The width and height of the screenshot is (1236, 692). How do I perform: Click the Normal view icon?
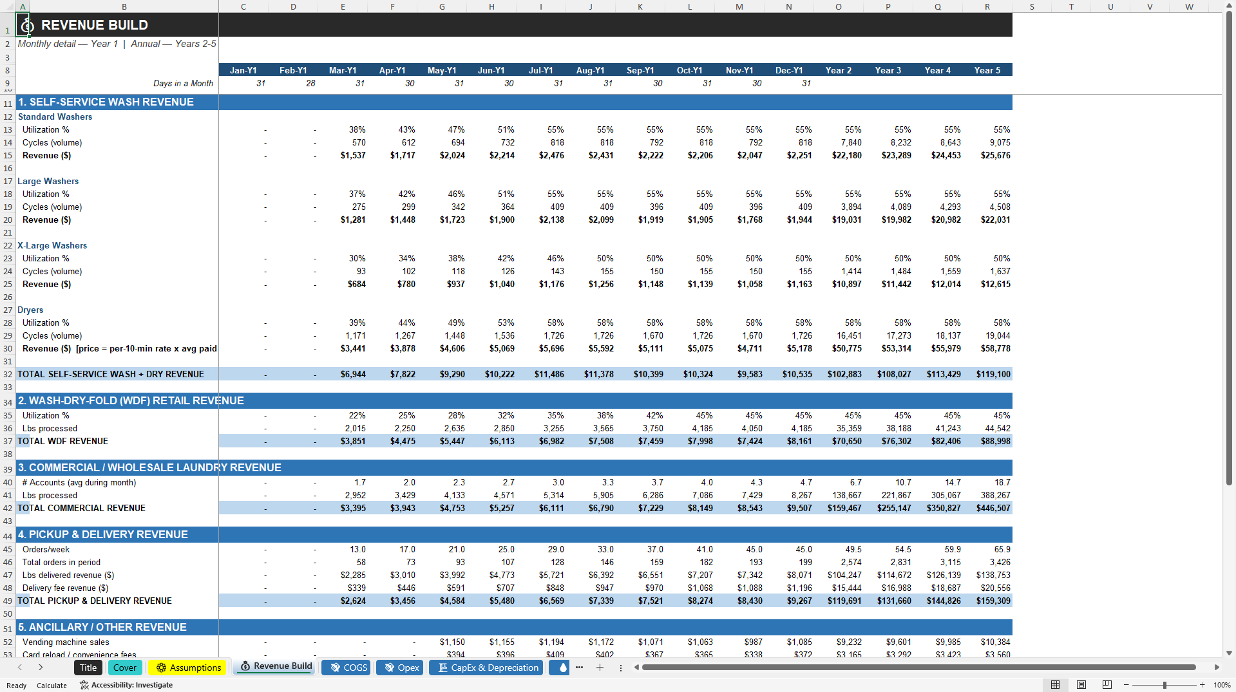click(1055, 685)
